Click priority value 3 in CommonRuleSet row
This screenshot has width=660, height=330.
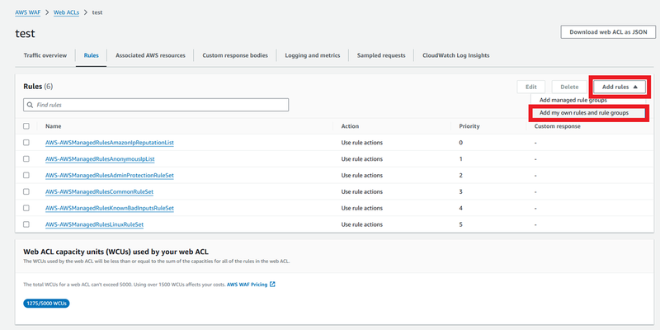pos(461,191)
